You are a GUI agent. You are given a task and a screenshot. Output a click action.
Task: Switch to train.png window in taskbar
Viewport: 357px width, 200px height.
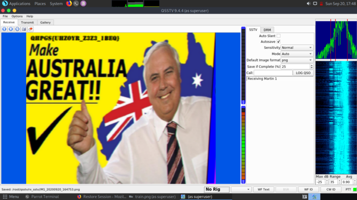point(153,196)
